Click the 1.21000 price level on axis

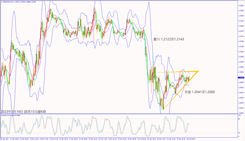(x=241, y=62)
